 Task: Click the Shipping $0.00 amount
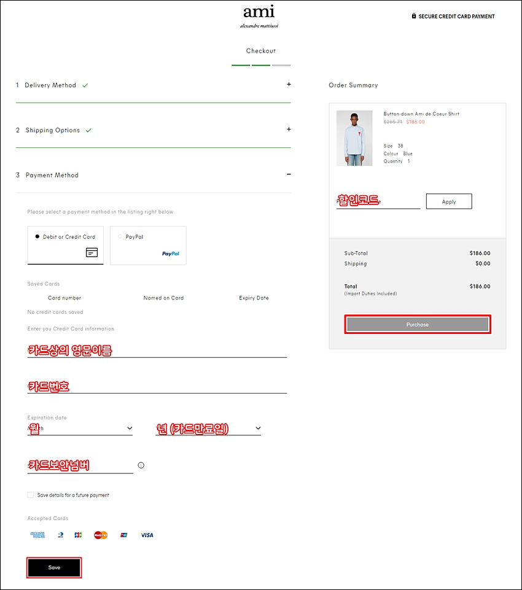pyautogui.click(x=483, y=263)
